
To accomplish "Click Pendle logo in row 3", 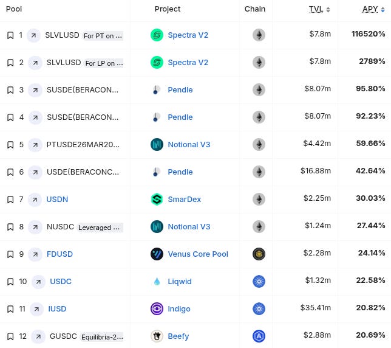I will point(157,89).
